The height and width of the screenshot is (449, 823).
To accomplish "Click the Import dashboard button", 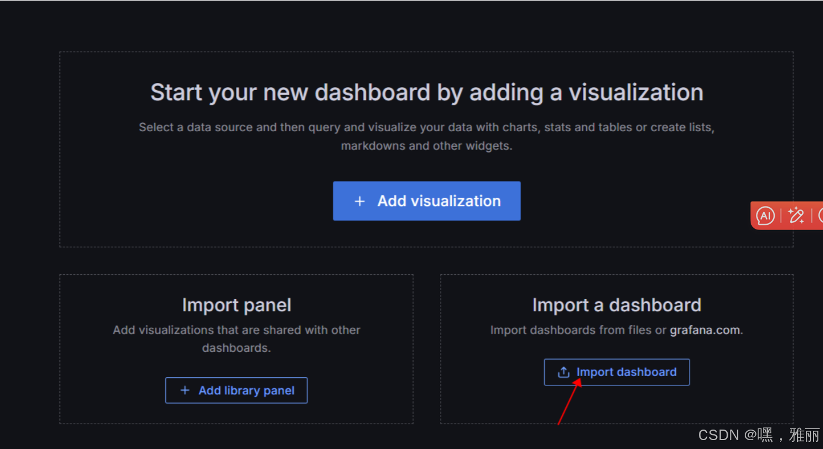I will click(x=617, y=372).
